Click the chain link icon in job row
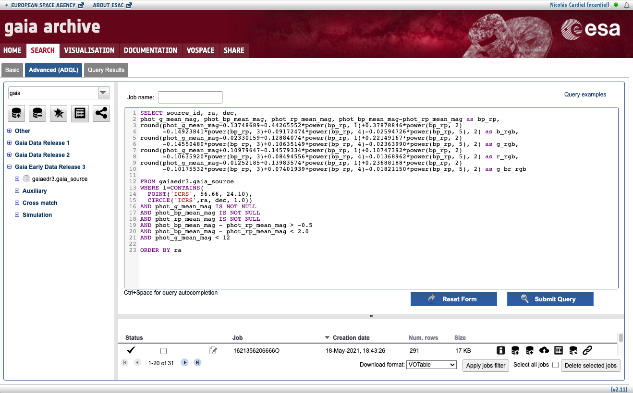633x393 pixels. coord(587,350)
